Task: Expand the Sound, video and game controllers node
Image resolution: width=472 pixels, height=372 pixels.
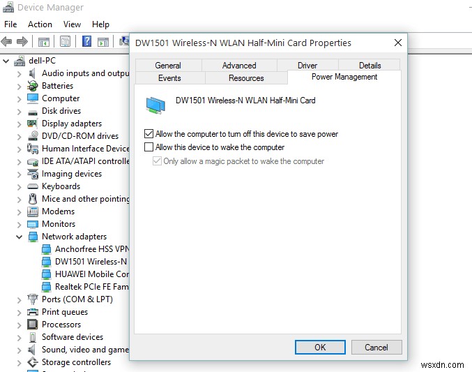Action: click(20, 350)
